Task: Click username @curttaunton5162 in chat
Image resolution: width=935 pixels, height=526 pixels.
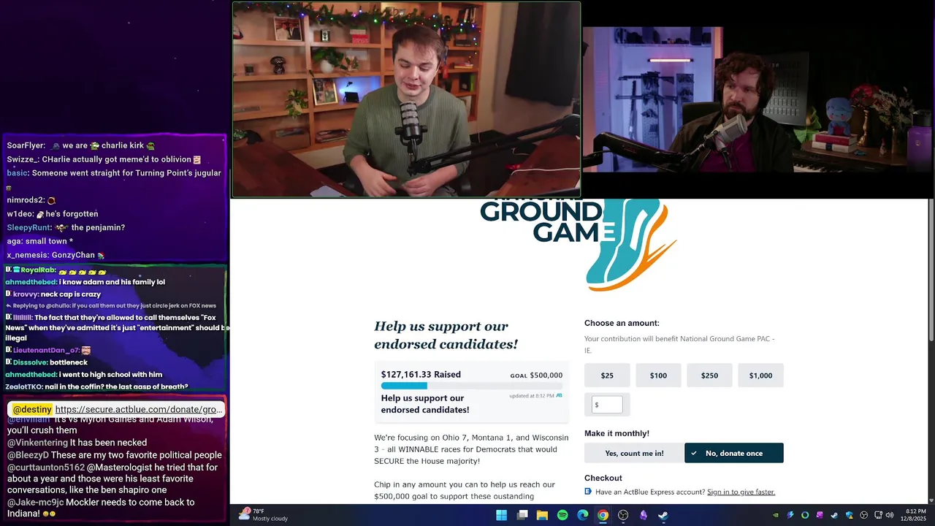Action: click(46, 468)
